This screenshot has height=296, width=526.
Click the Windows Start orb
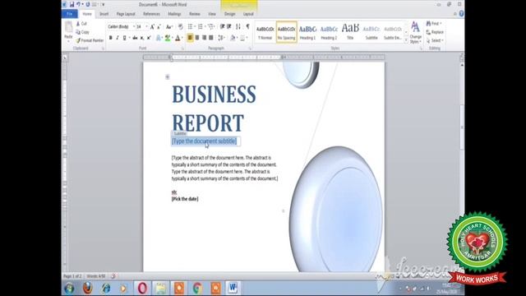tap(69, 288)
